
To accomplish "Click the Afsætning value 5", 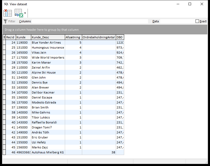I will 73,43.
